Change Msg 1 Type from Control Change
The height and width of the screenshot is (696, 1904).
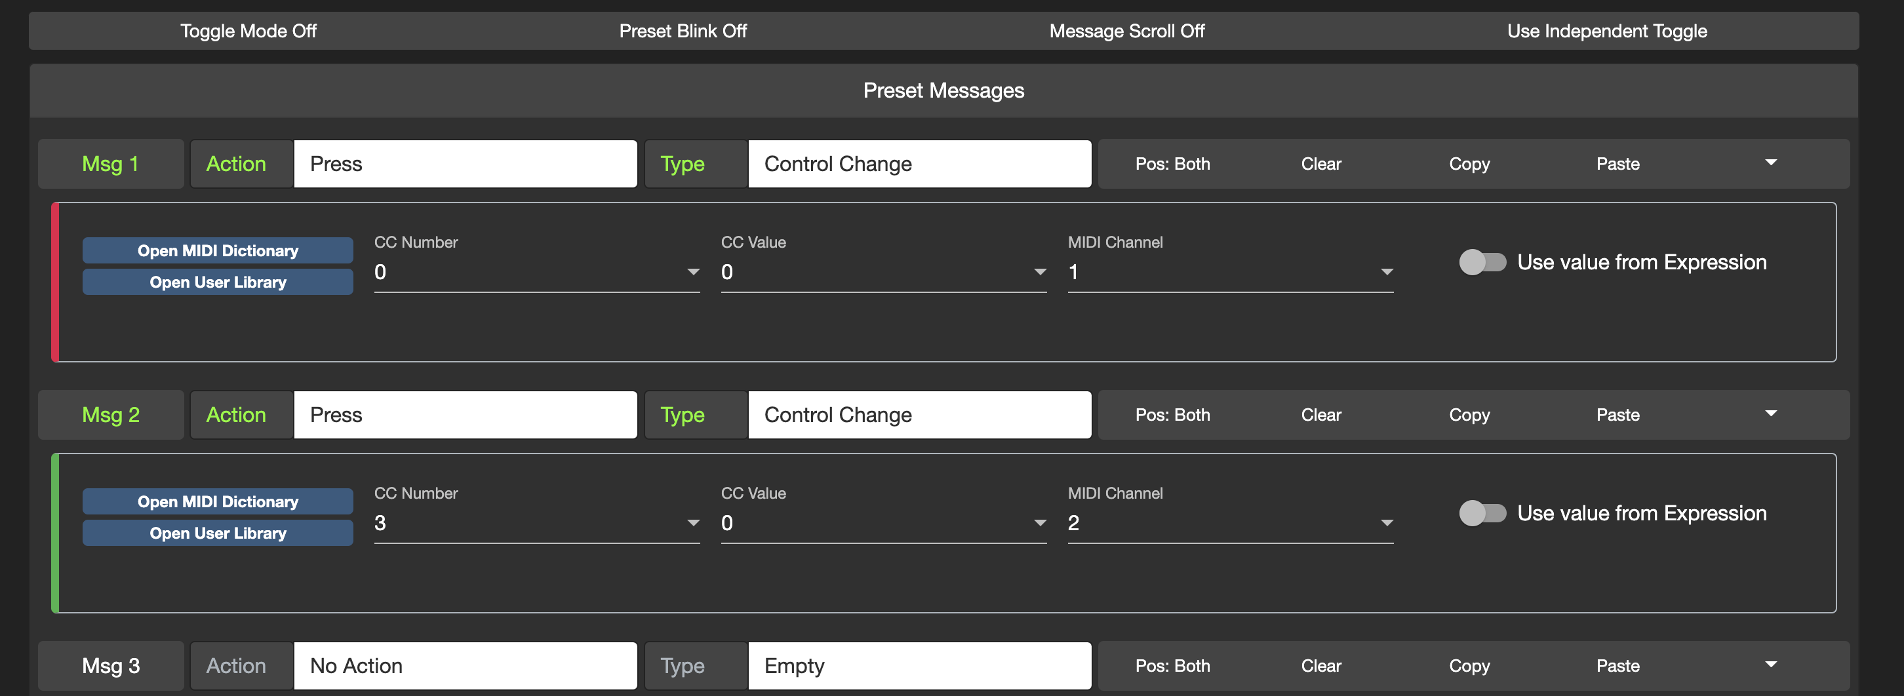point(919,164)
